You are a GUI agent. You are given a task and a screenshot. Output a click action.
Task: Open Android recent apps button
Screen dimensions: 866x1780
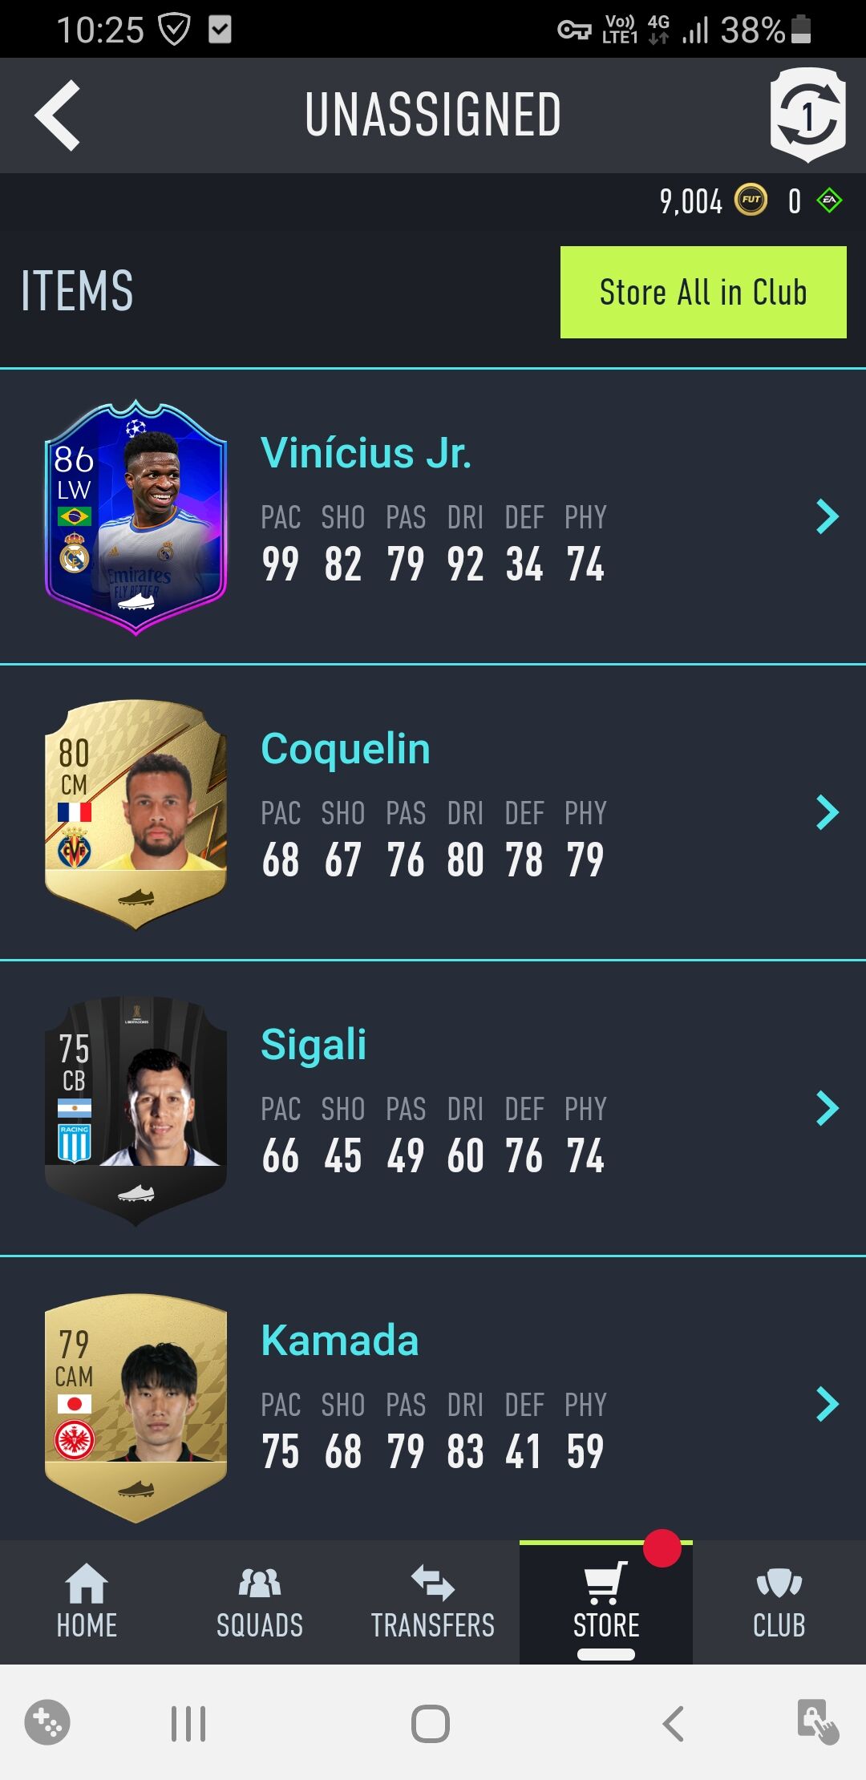[188, 1723]
